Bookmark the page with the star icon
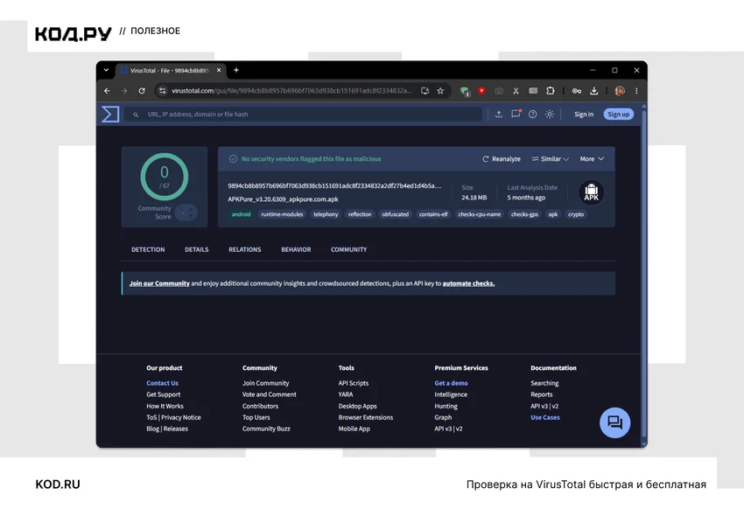This screenshot has width=744, height=509. 440,91
